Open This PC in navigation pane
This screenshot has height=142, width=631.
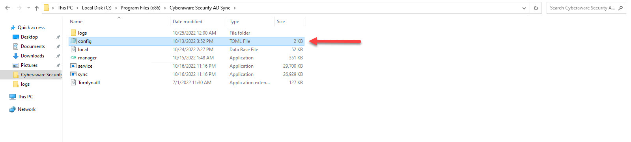click(x=25, y=97)
